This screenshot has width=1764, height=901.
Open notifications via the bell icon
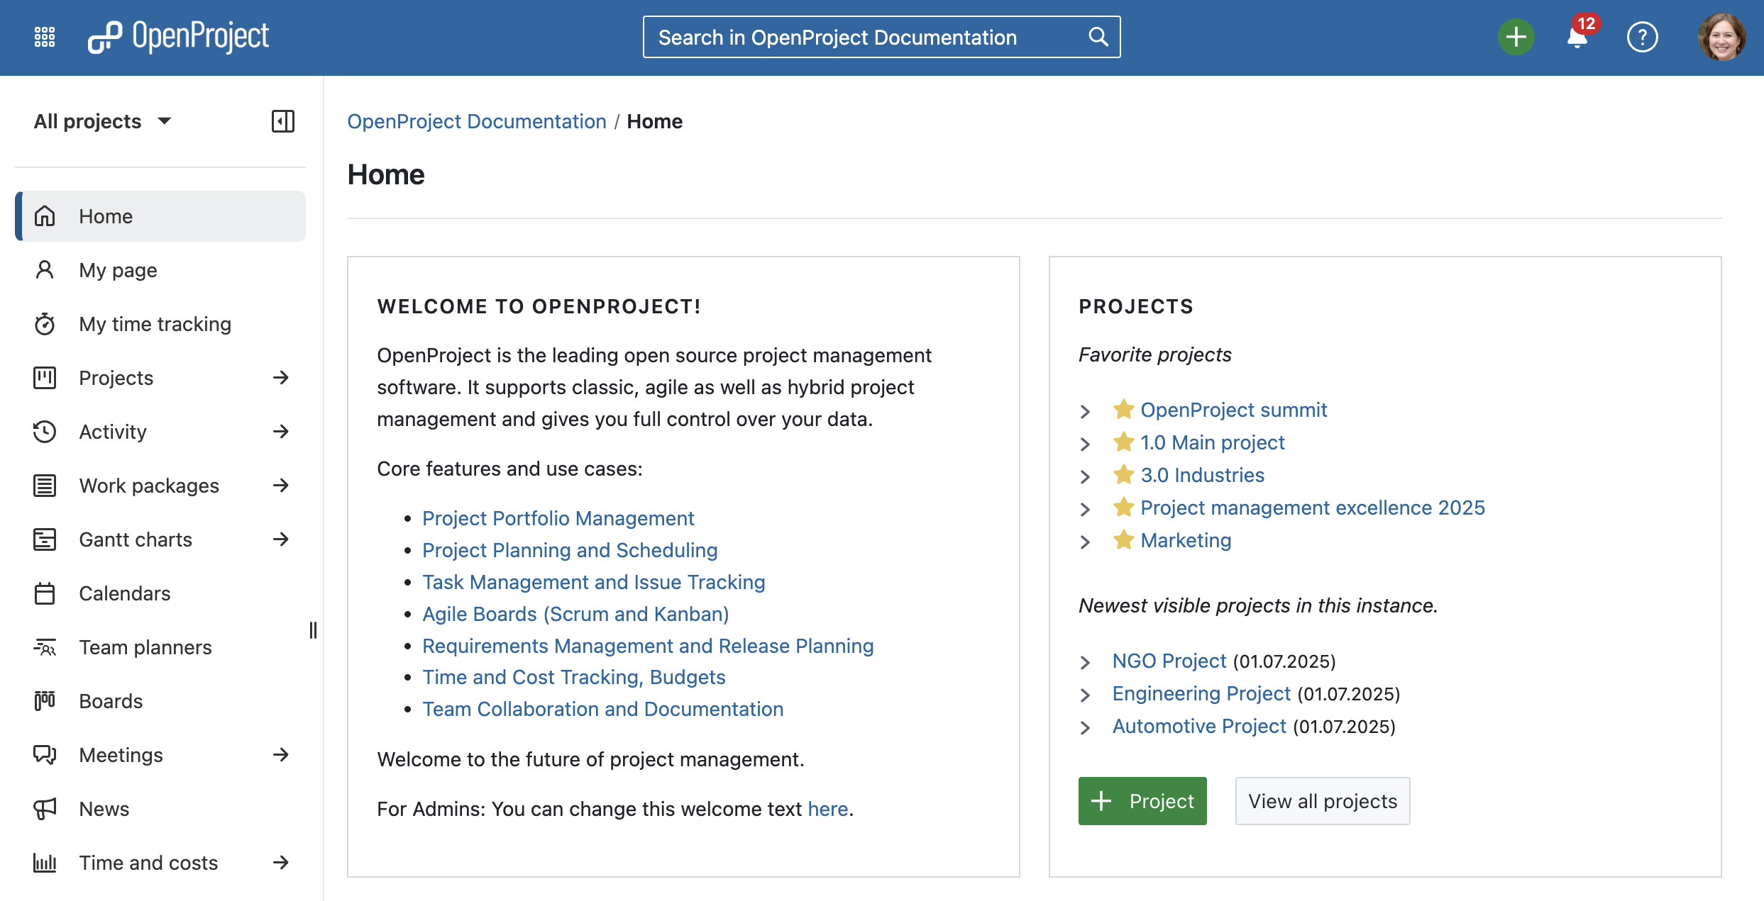point(1577,38)
